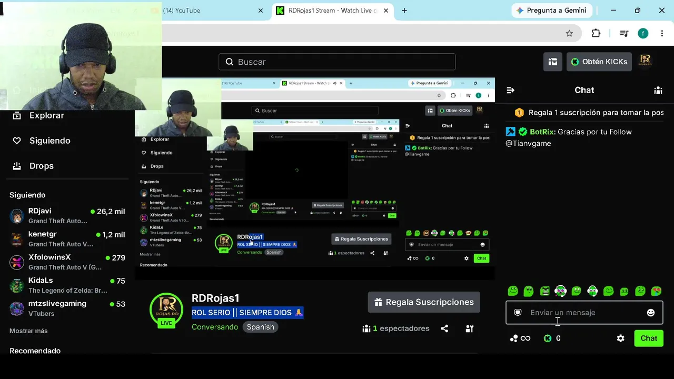Click the BotRix username in chat
The height and width of the screenshot is (379, 674).
tap(542, 132)
